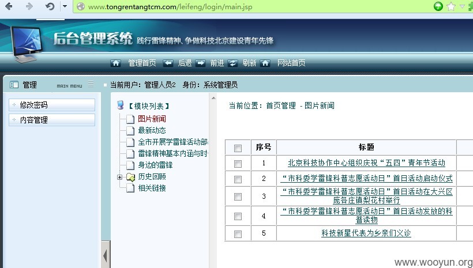Toggle select-all checkbox in table header
The width and height of the screenshot is (473, 268).
238,148
